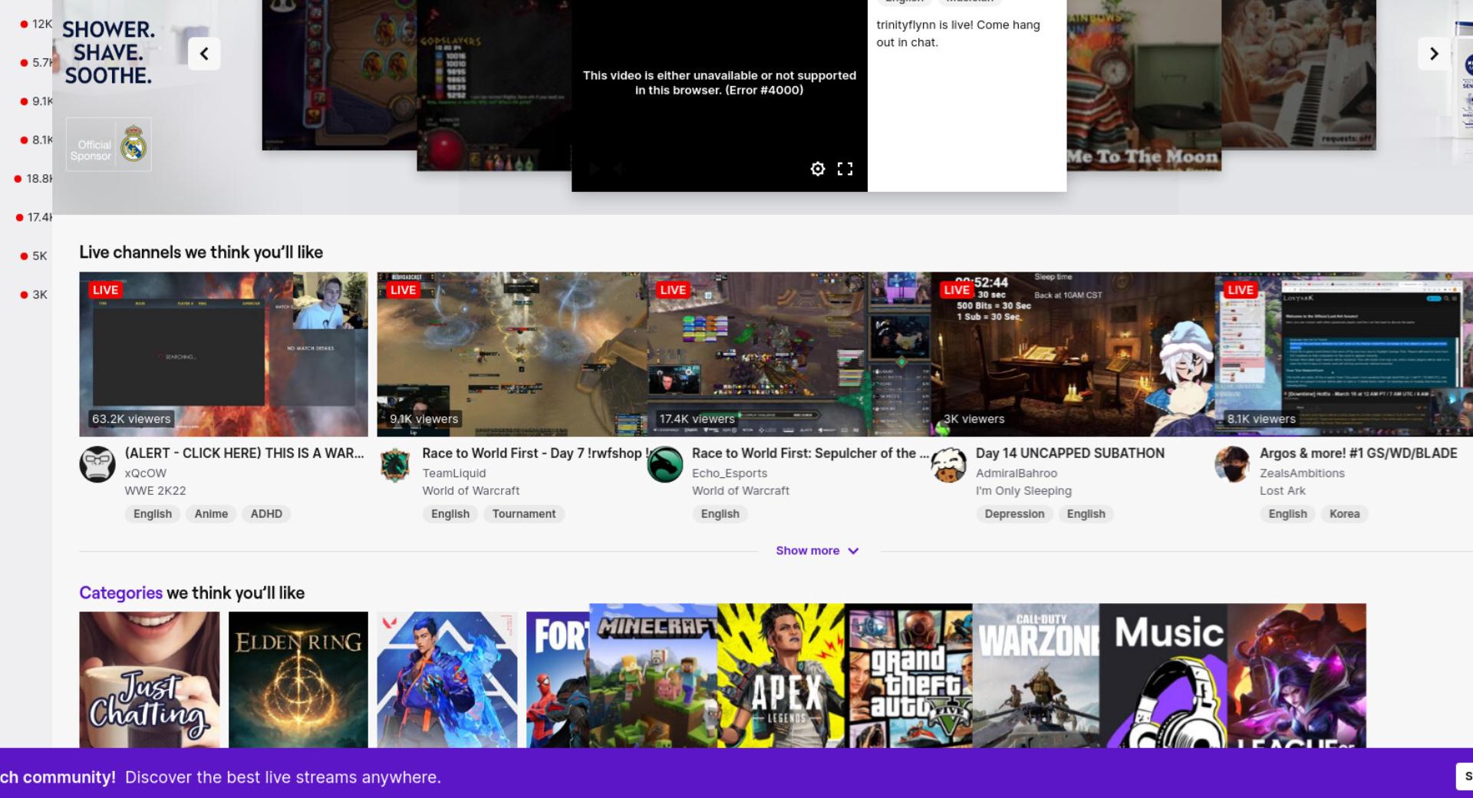Go to previous carousel stream arrow
Screen dimensions: 1473x798
click(x=204, y=54)
